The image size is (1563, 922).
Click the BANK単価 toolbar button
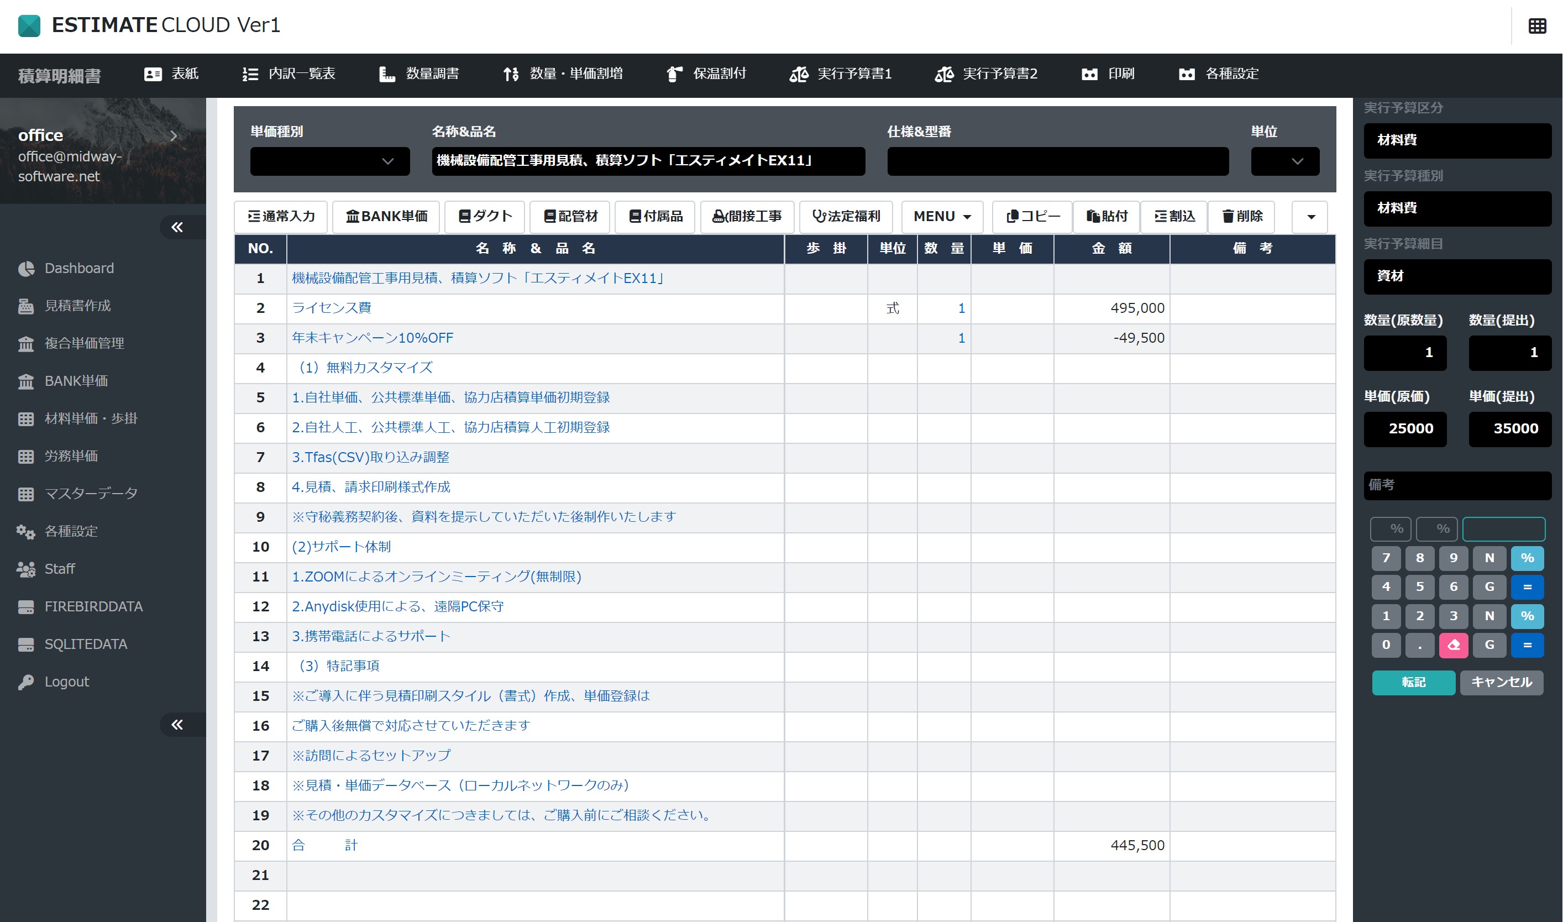click(386, 217)
